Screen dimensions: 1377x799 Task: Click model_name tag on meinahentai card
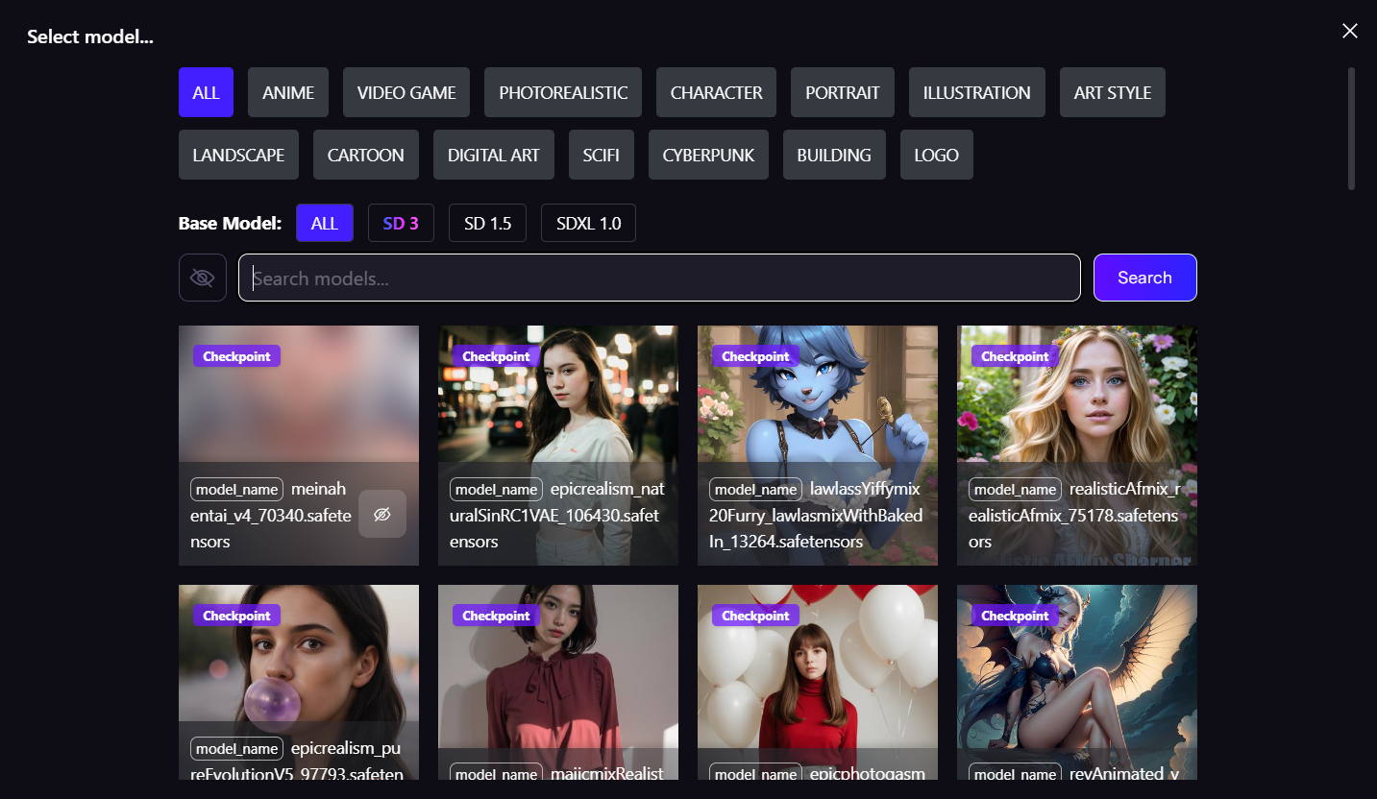(x=236, y=489)
